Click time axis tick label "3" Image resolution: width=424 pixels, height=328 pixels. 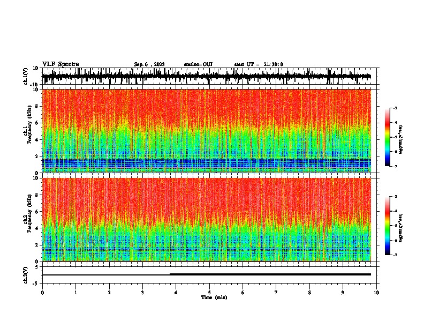point(143,293)
